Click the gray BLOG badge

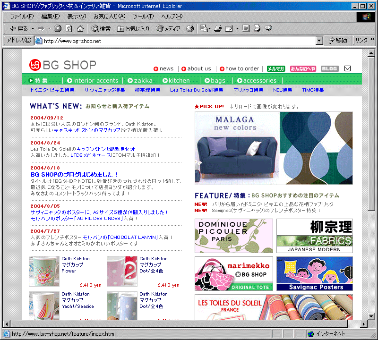(x=330, y=69)
